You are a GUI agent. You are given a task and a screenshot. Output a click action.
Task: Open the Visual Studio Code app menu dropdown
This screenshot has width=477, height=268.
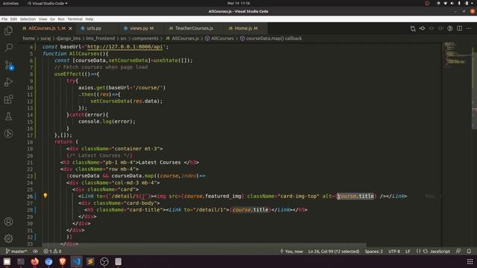(x=47, y=3)
